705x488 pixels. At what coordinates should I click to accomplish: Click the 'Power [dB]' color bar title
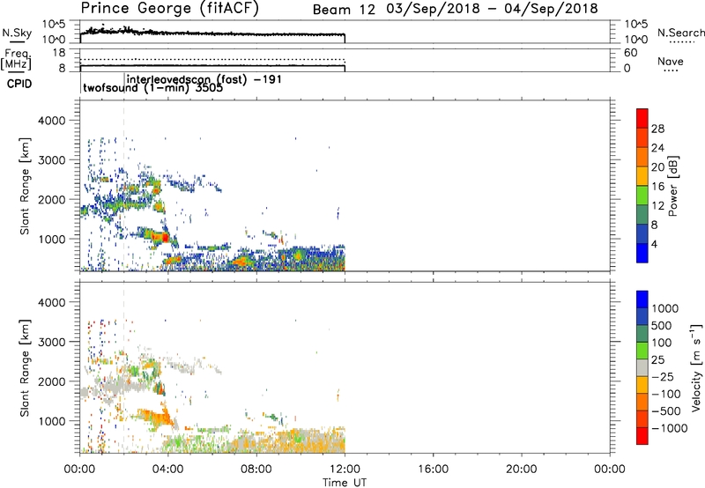point(673,186)
